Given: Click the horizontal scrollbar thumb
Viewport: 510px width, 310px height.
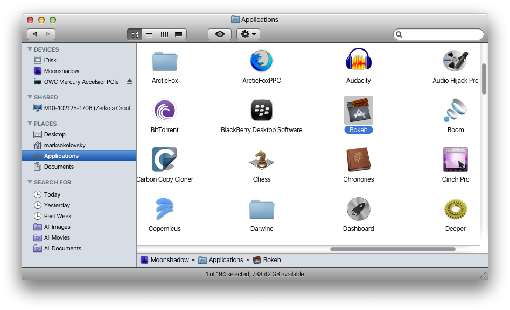Looking at the screenshot, I should [393, 249].
